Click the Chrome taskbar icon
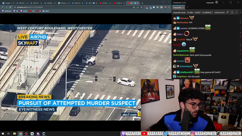The width and height of the screenshot is (242, 136). click(x=20, y=133)
